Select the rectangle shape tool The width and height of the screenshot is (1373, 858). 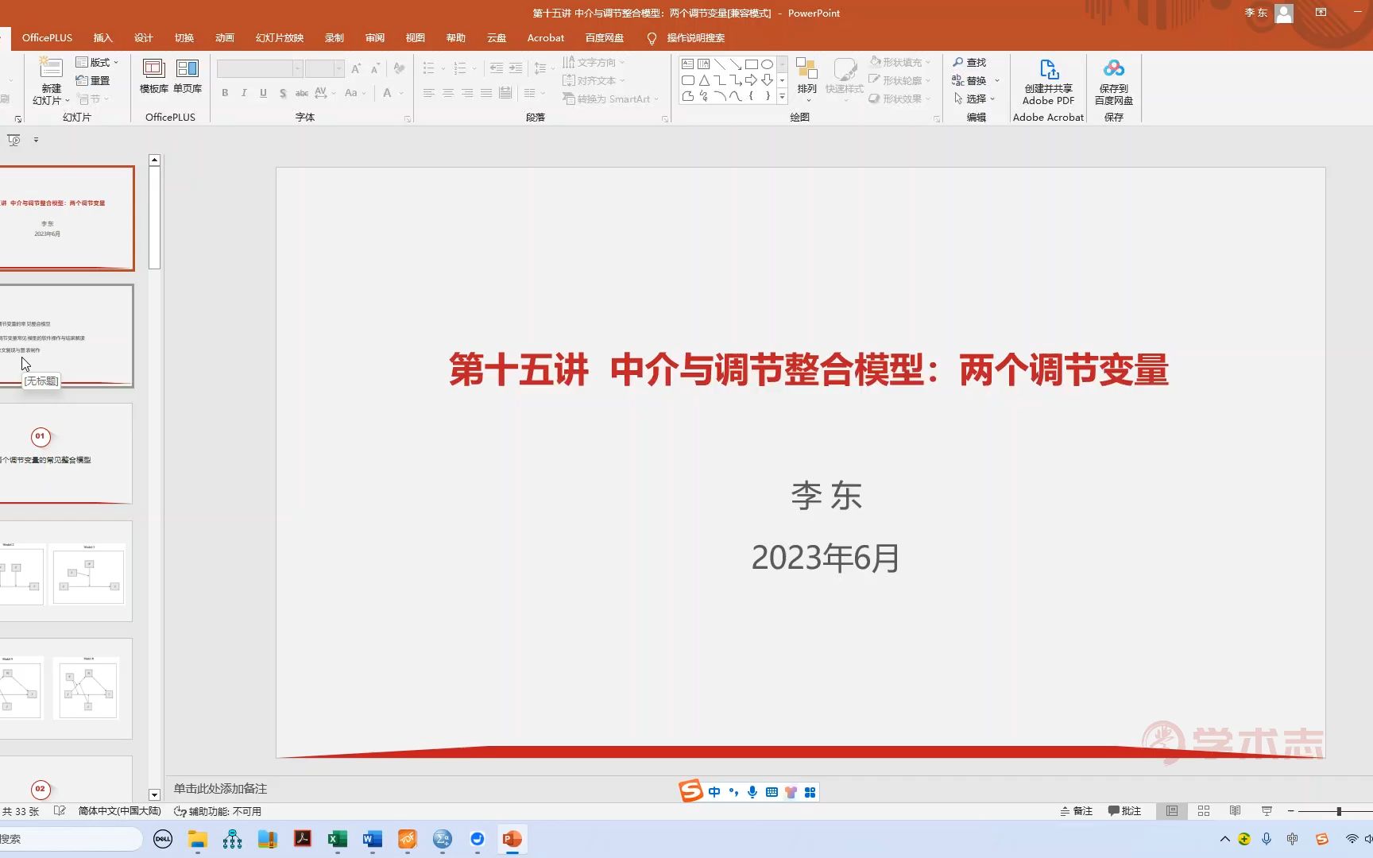pos(752,64)
